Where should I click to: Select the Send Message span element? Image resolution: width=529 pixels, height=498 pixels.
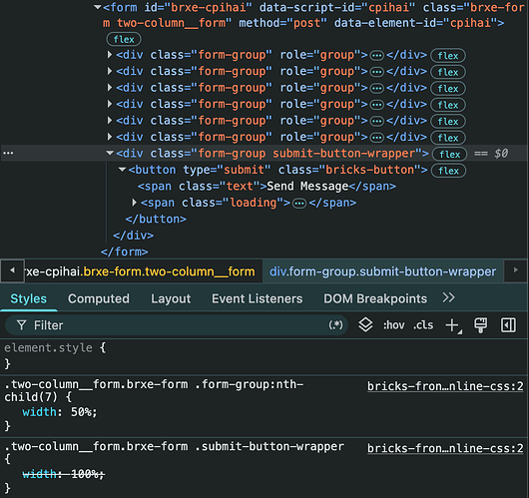pos(266,187)
